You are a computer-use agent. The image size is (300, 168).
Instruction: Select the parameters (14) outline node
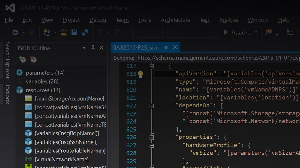pyautogui.click(x=45, y=73)
